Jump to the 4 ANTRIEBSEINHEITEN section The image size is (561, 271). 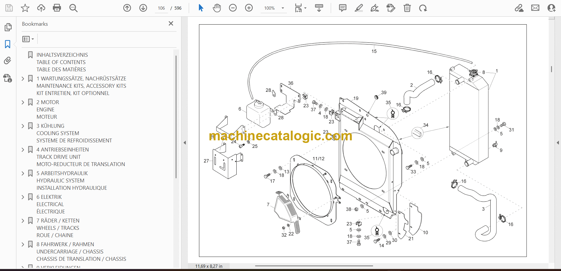[x=81, y=157]
